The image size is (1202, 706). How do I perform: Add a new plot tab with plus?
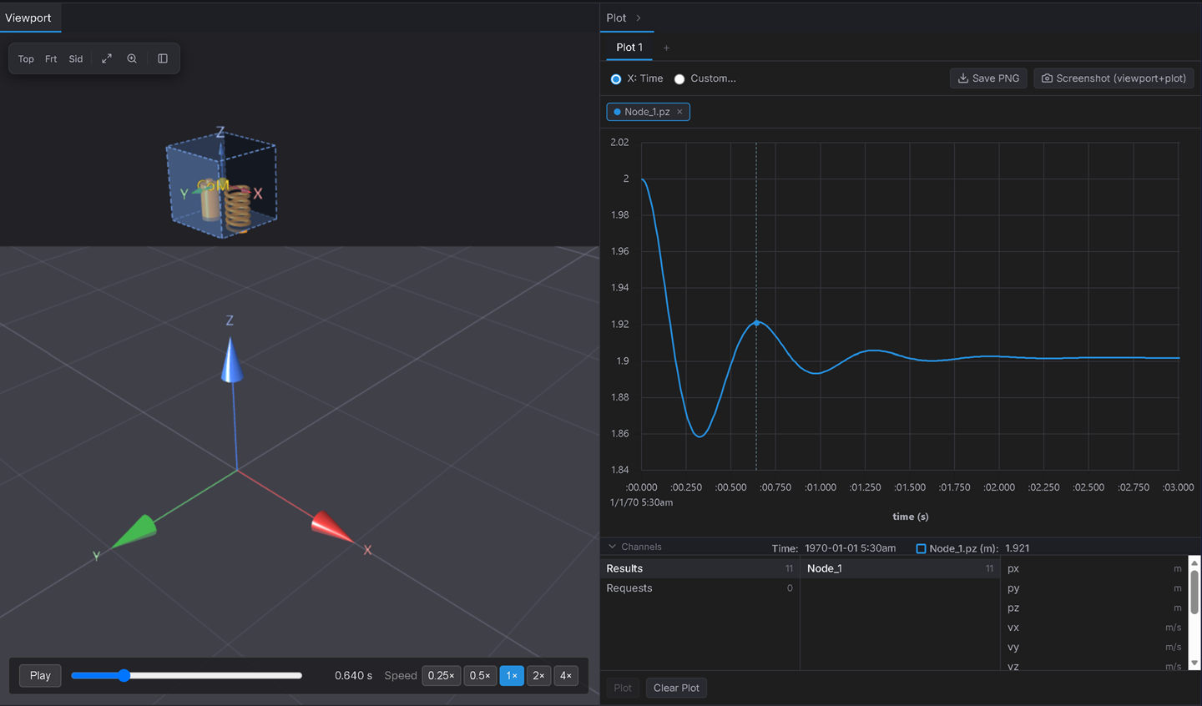[x=666, y=48]
